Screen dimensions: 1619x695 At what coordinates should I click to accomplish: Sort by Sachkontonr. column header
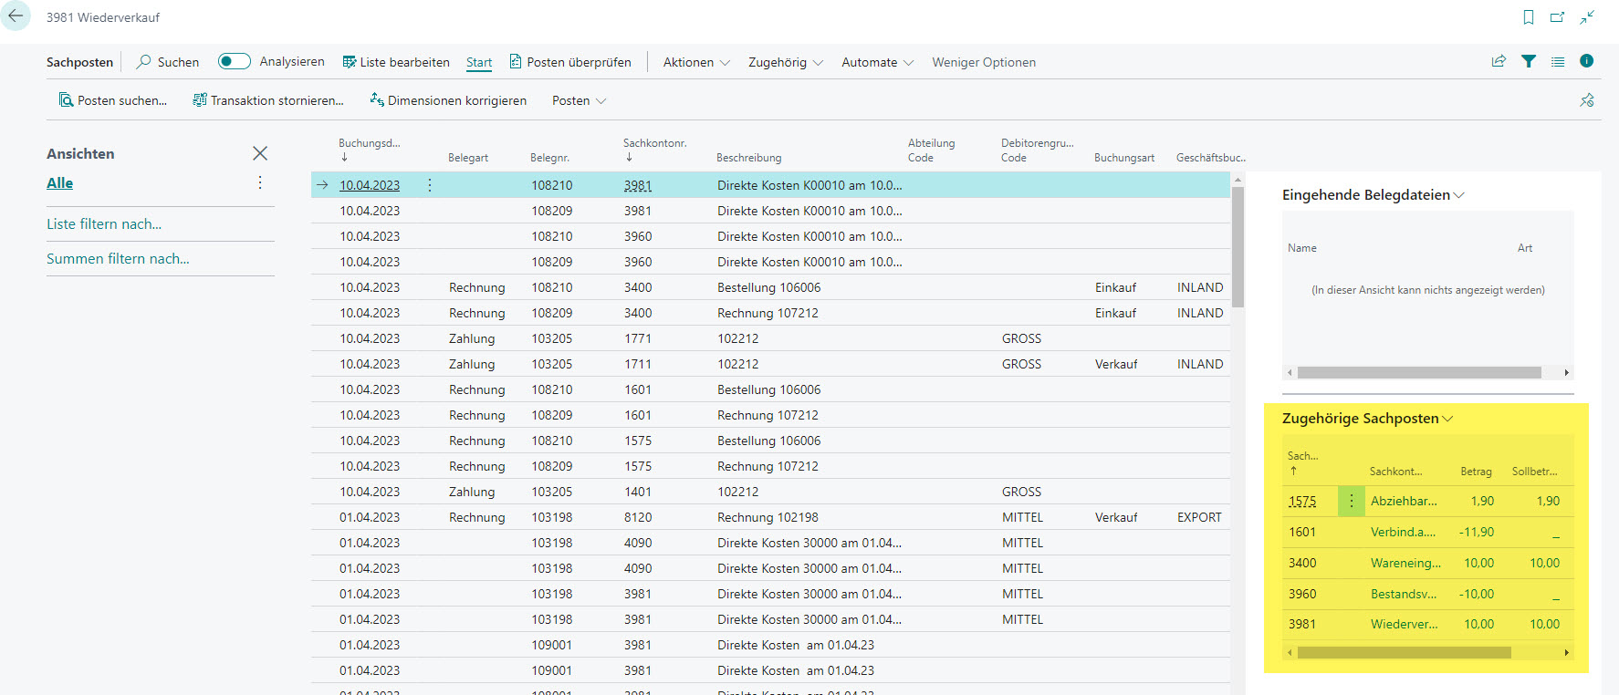tap(654, 150)
